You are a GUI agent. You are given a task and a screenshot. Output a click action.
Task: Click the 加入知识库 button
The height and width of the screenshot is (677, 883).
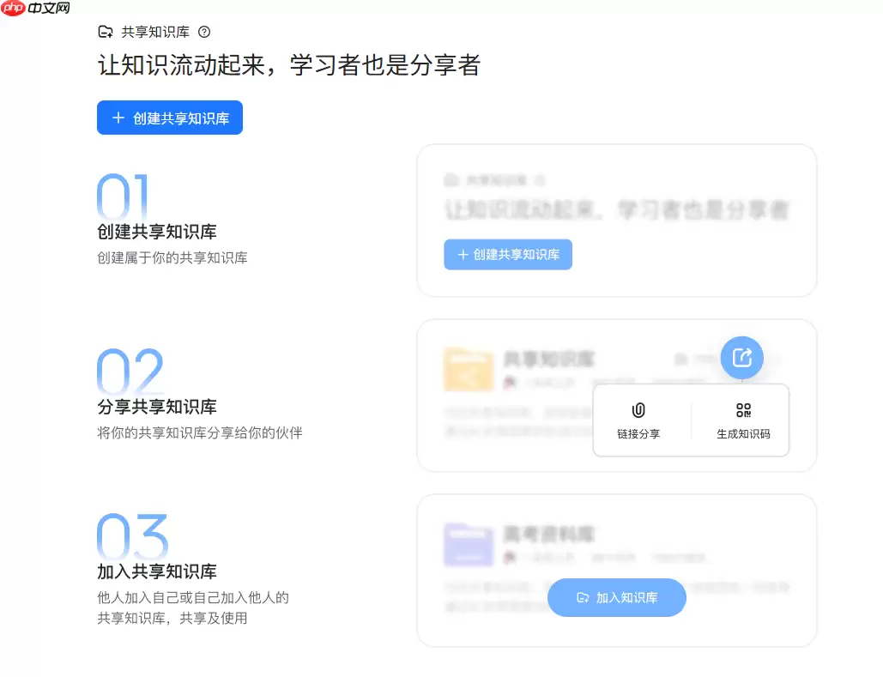tap(616, 597)
